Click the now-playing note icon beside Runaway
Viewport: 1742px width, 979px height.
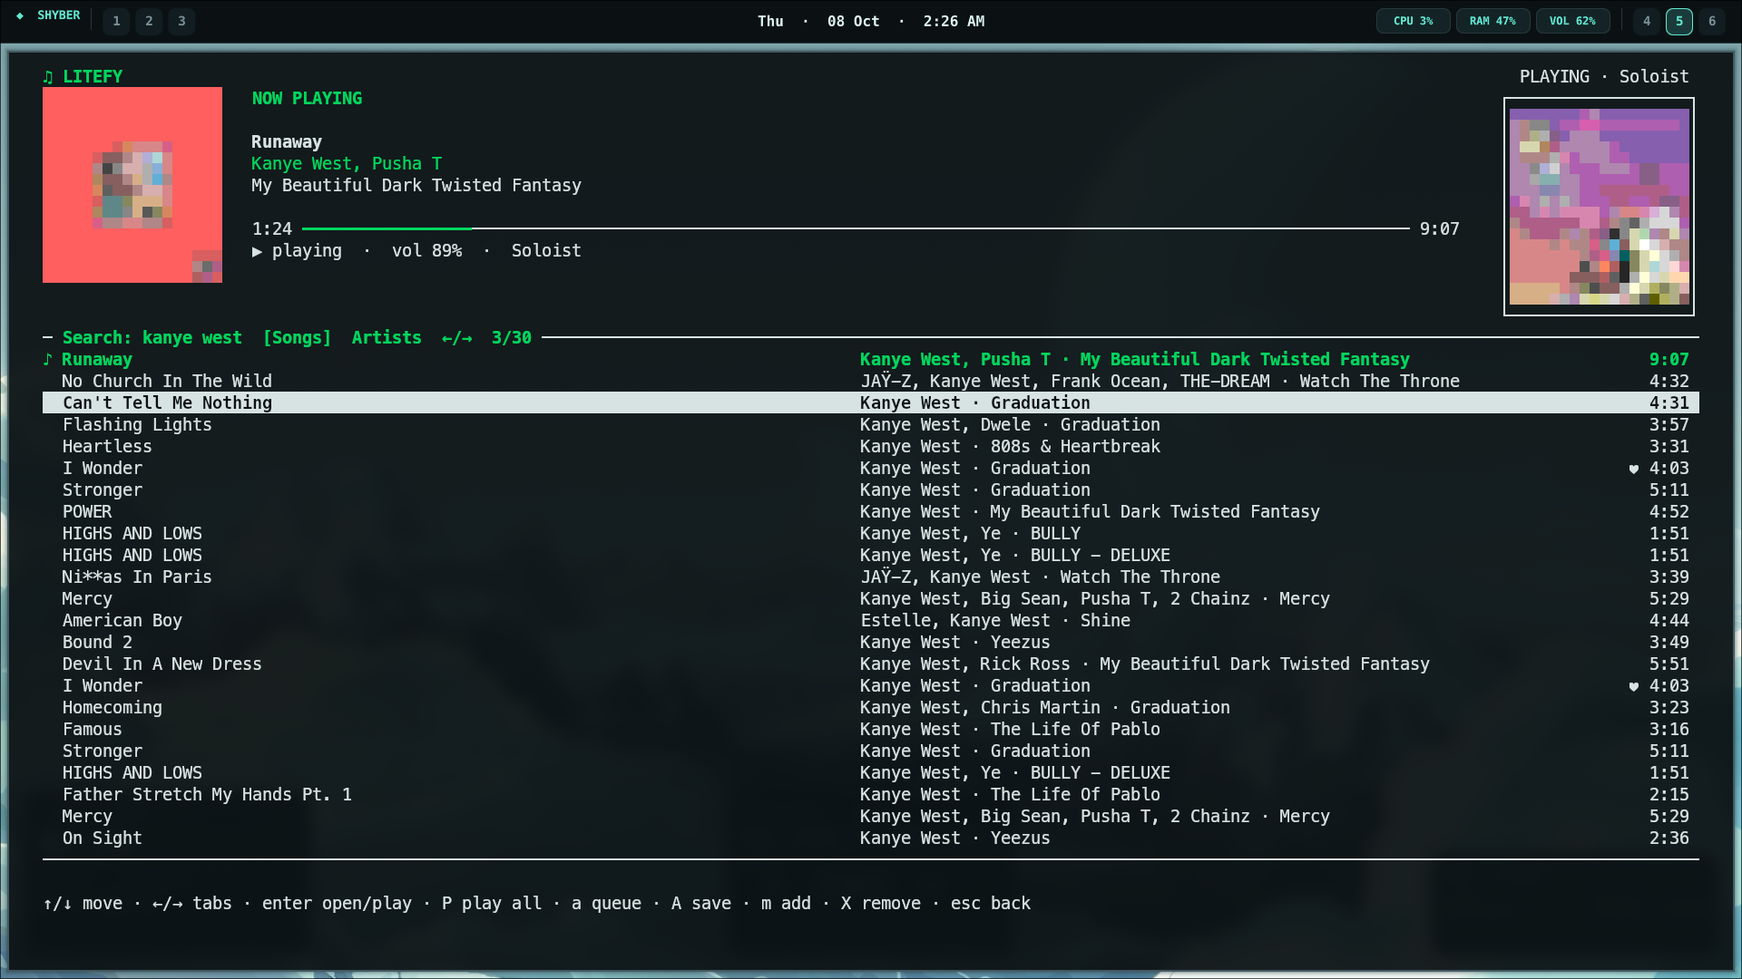(48, 360)
